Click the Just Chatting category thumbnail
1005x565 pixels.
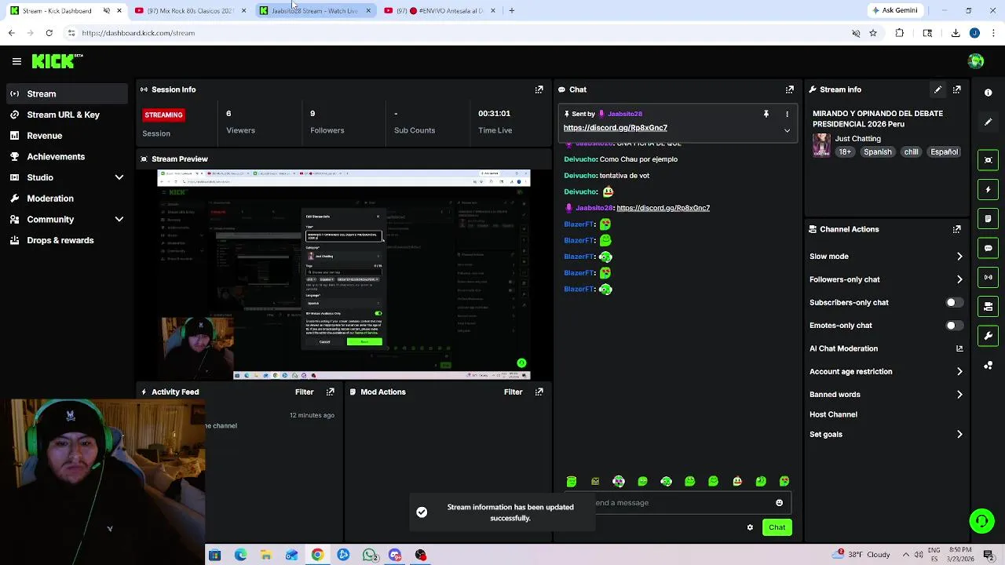coord(821,145)
